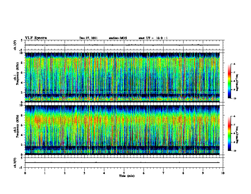Click the "ch.3(V)" waveform axis label
251x194 pixels.
pyautogui.click(x=15, y=163)
